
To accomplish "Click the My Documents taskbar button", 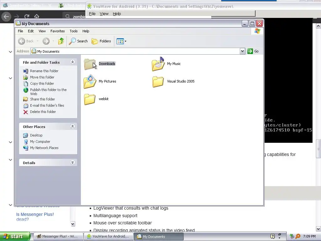I will (x=159, y=237).
